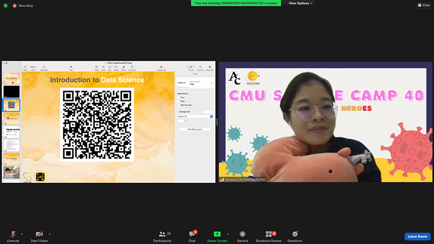Start Video with the camera icon
The width and height of the screenshot is (434, 244).
tap(39, 234)
